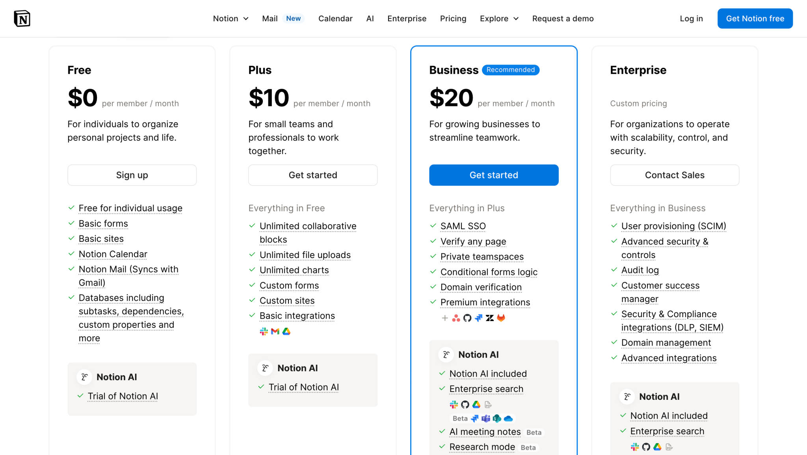Click Contact Sales for Enterprise plan

[675, 175]
